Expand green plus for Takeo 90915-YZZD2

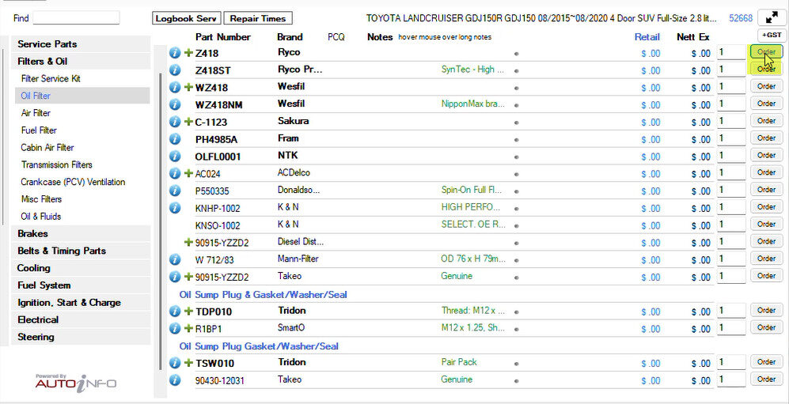188,277
